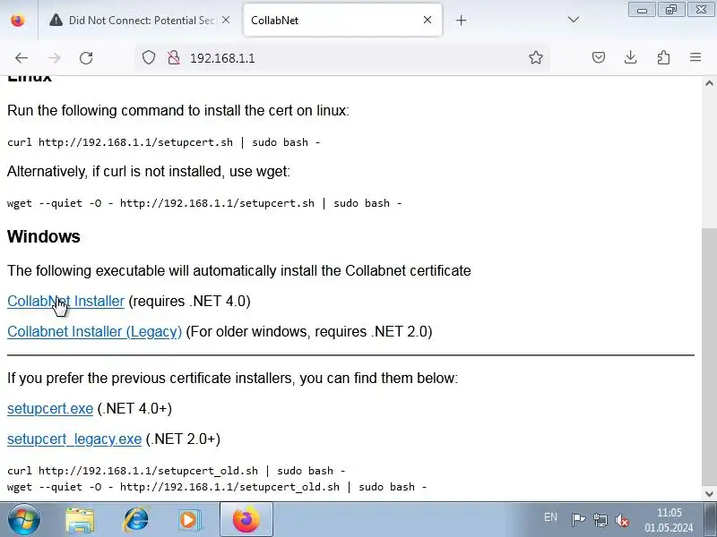Open the Windows Start menu
Image resolution: width=717 pixels, height=537 pixels.
click(24, 519)
